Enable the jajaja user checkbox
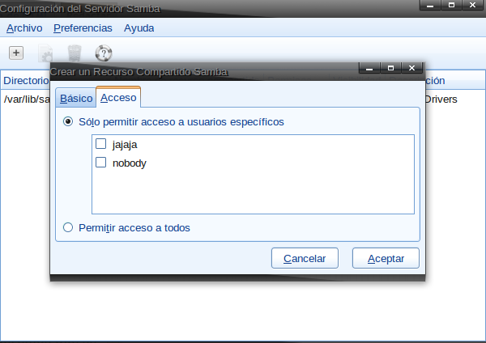 pyautogui.click(x=101, y=145)
